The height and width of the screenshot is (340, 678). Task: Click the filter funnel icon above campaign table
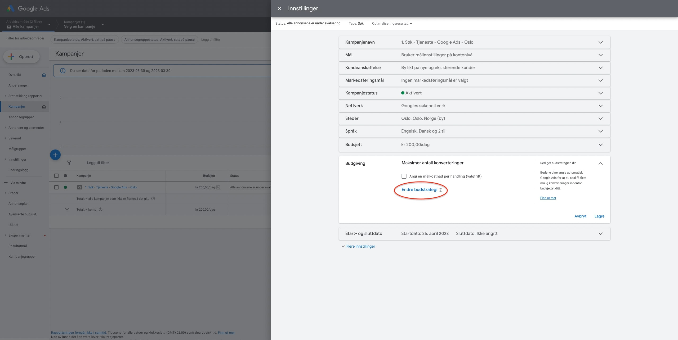tap(69, 163)
